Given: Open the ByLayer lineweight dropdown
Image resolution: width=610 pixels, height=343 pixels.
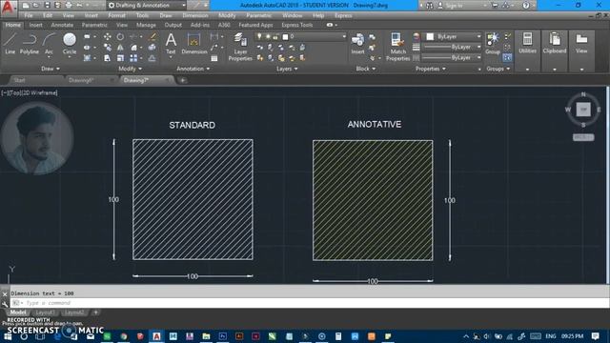Looking at the screenshot, I should [x=452, y=47].
